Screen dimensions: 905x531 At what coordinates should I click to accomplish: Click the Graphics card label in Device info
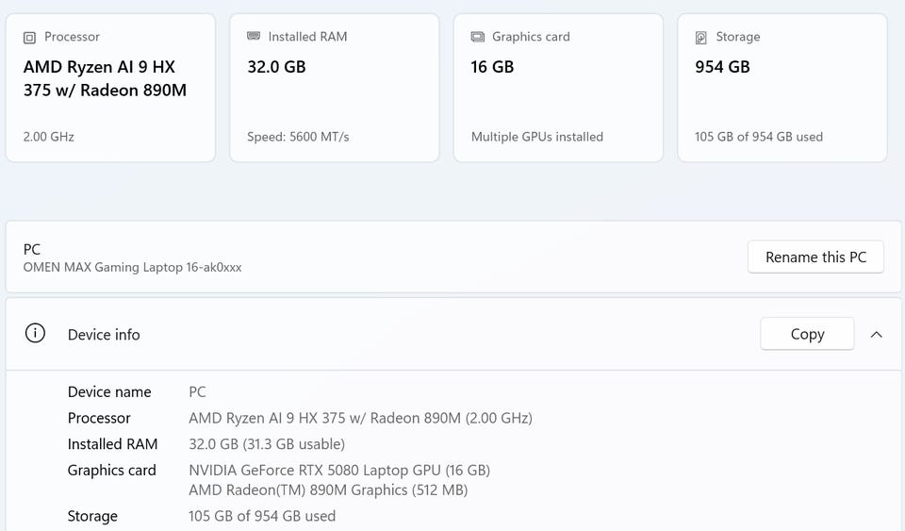point(111,471)
